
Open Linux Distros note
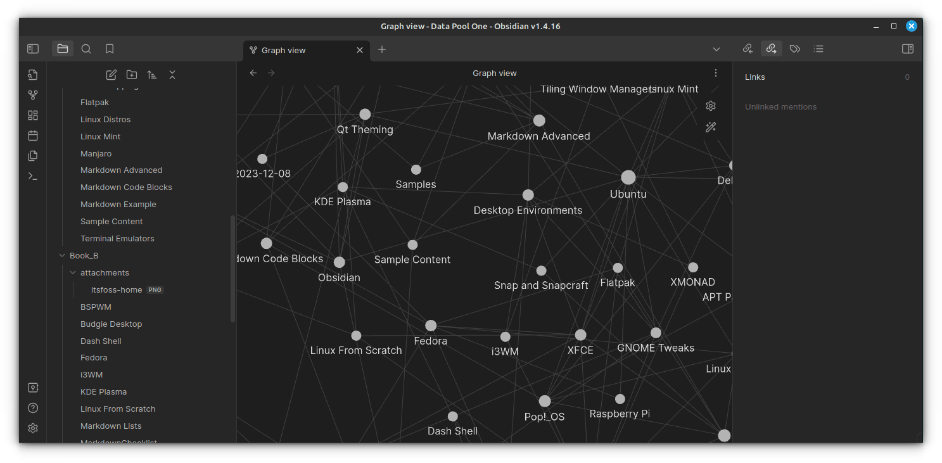click(x=106, y=120)
